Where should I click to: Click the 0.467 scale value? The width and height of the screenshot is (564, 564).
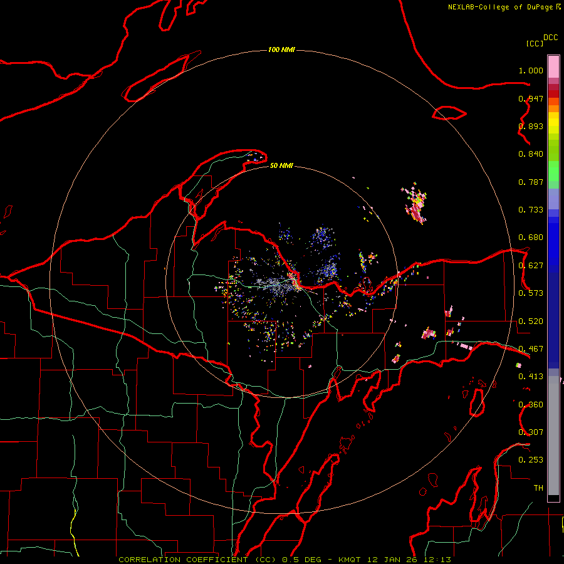pos(531,349)
